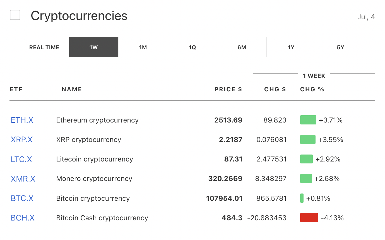Open the BCH.X ticker link
This screenshot has height=240, width=385.
click(23, 218)
